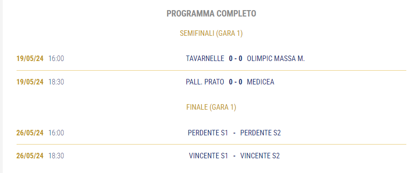Click the MEDICEA team name

[260, 82]
